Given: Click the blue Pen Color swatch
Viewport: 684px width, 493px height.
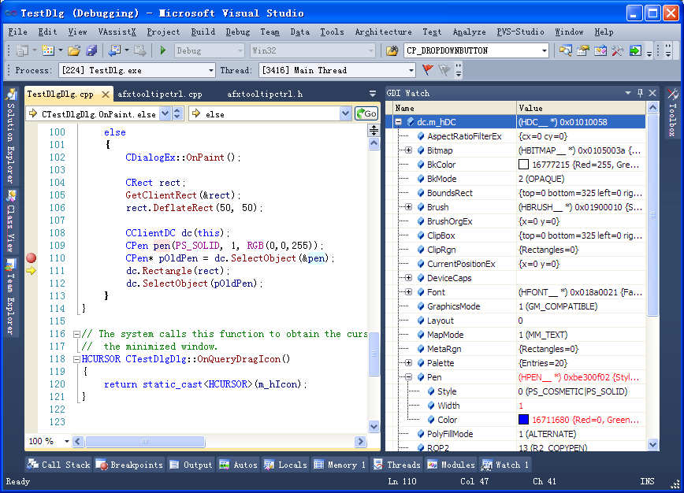Looking at the screenshot, I should point(523,419).
